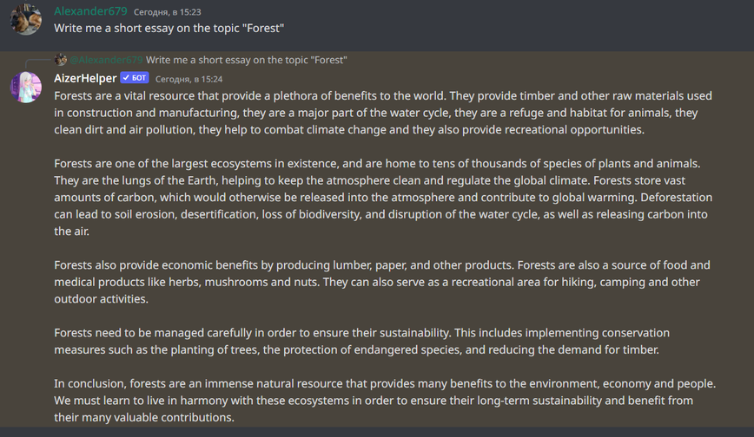Screen dimensions: 754x437
Task: Click the verified BOT badge
Action: 135,78
